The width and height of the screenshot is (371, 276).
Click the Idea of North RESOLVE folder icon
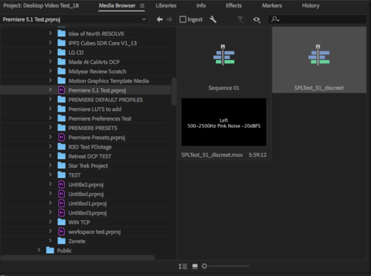(62, 34)
